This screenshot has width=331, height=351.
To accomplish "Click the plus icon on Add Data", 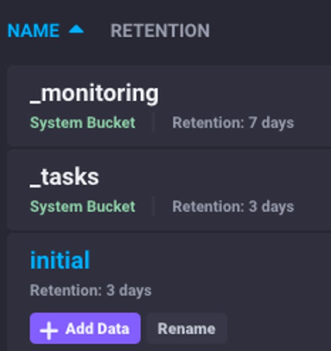I will click(49, 330).
